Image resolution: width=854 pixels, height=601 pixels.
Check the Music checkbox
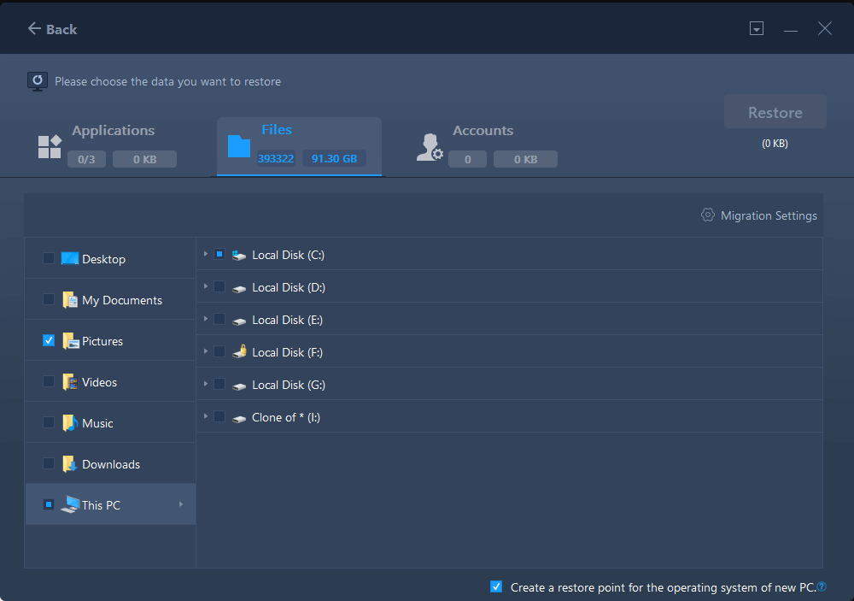[49, 422]
